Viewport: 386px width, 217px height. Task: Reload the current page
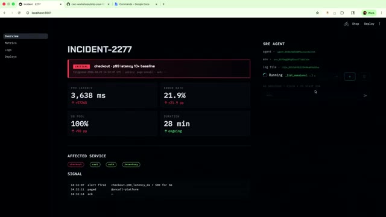tap(19, 13)
